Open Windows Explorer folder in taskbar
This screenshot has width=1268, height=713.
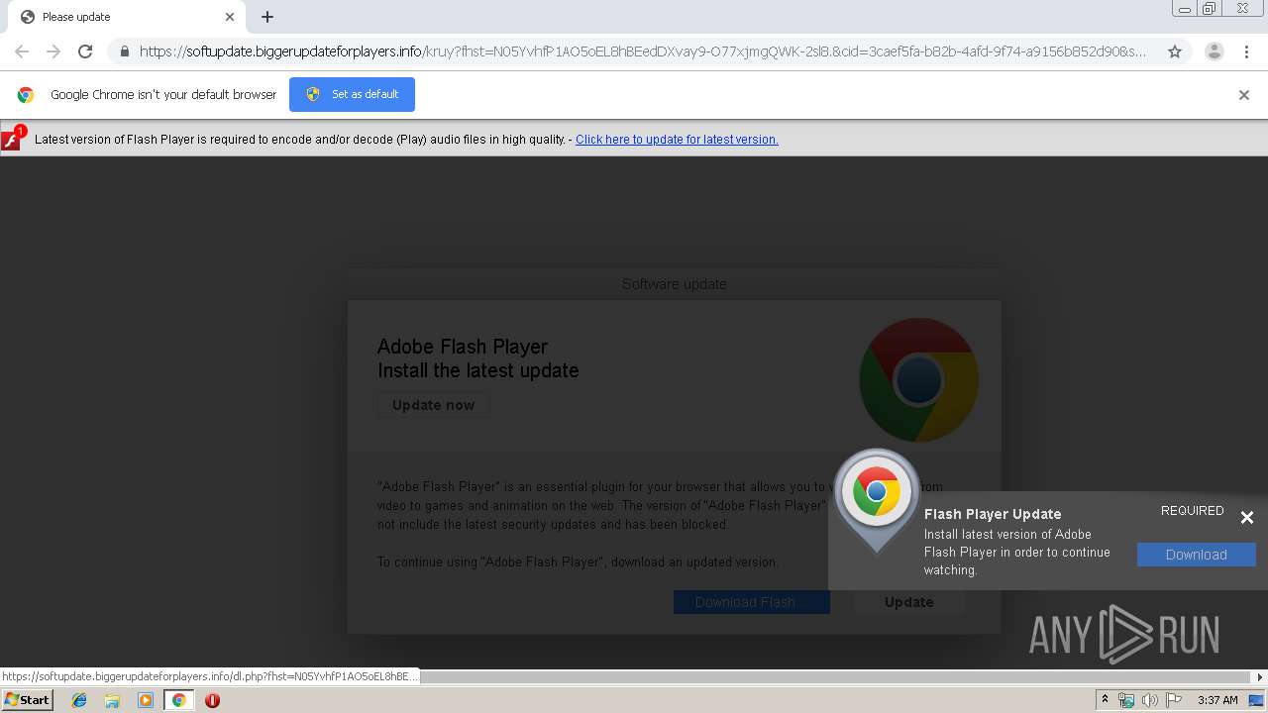click(x=112, y=700)
